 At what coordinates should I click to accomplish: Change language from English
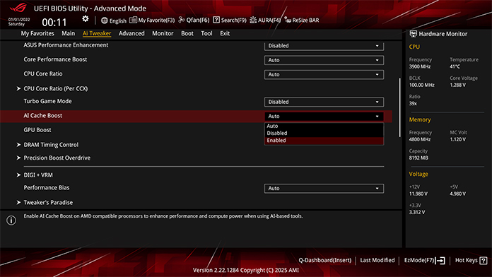coord(117,20)
